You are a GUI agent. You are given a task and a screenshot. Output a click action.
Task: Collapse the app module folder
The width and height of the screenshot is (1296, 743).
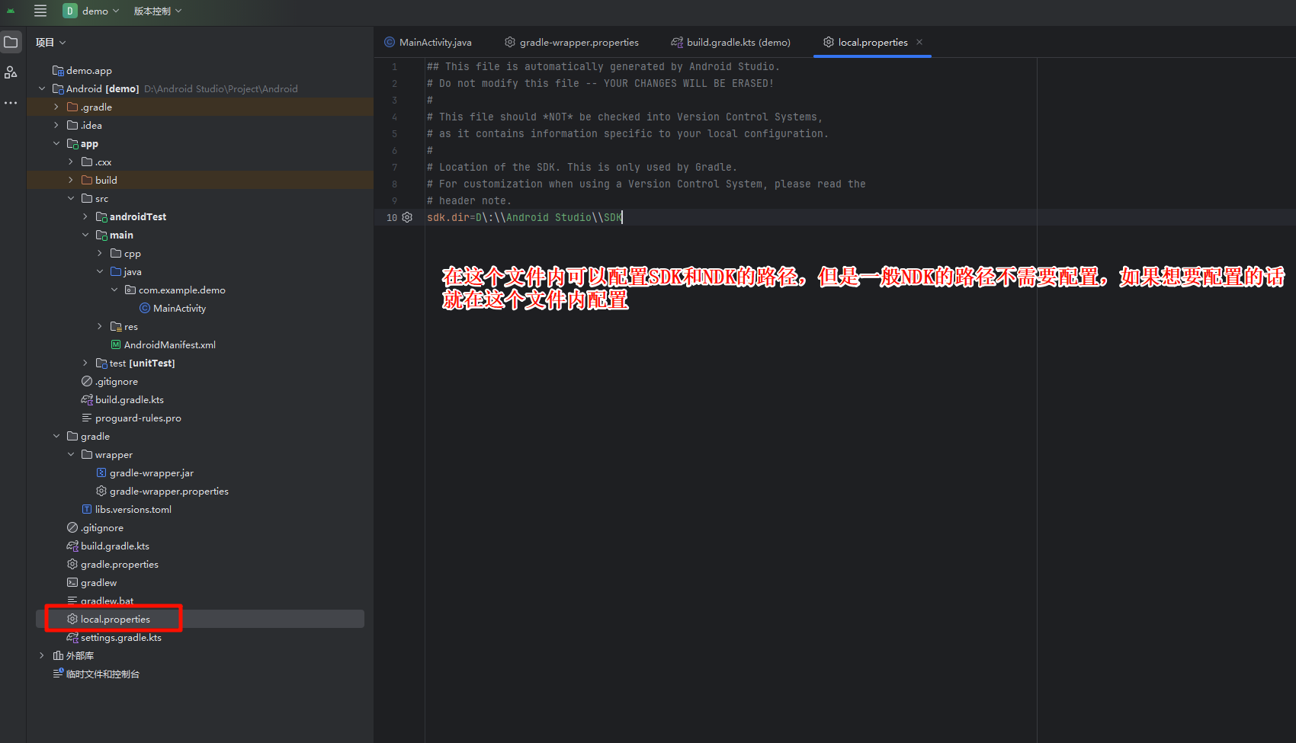56,144
